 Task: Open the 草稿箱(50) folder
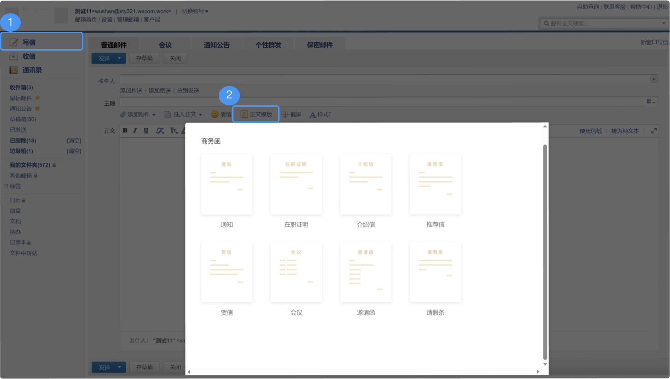[x=23, y=119]
